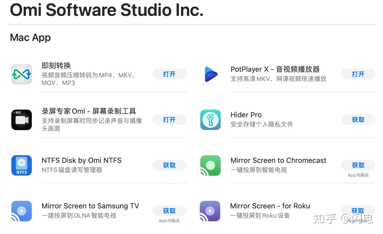Click the 即刻转换 converter app icon
This screenshot has height=234, width=383.
[x=22, y=74]
